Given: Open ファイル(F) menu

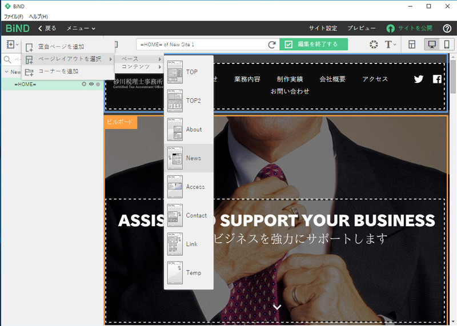Looking at the screenshot, I should tap(13, 17).
